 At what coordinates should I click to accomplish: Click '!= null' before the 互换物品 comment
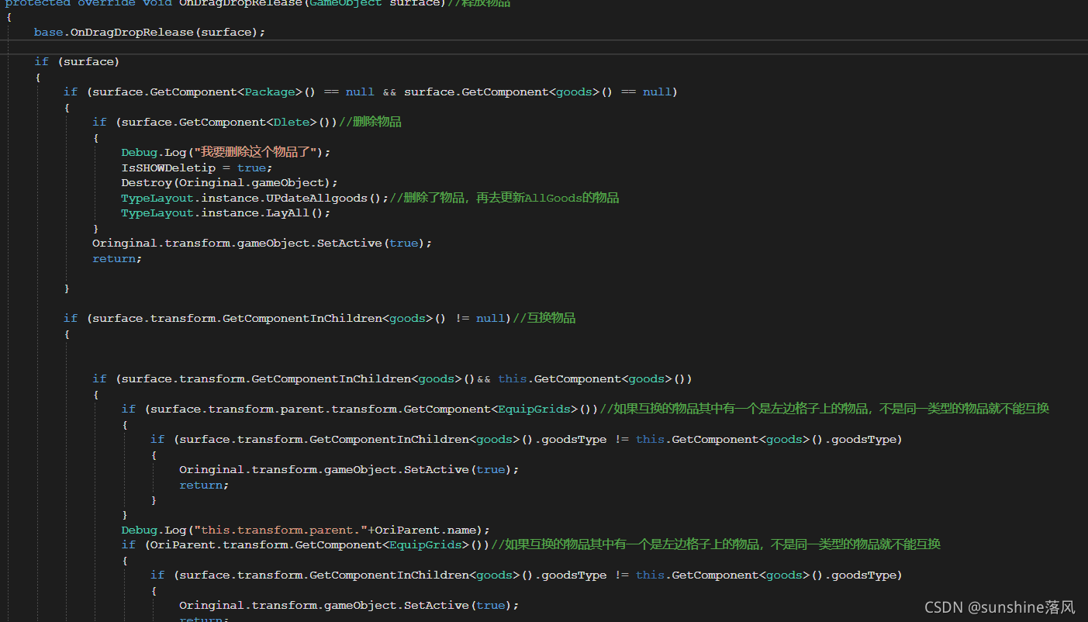pyautogui.click(x=479, y=318)
